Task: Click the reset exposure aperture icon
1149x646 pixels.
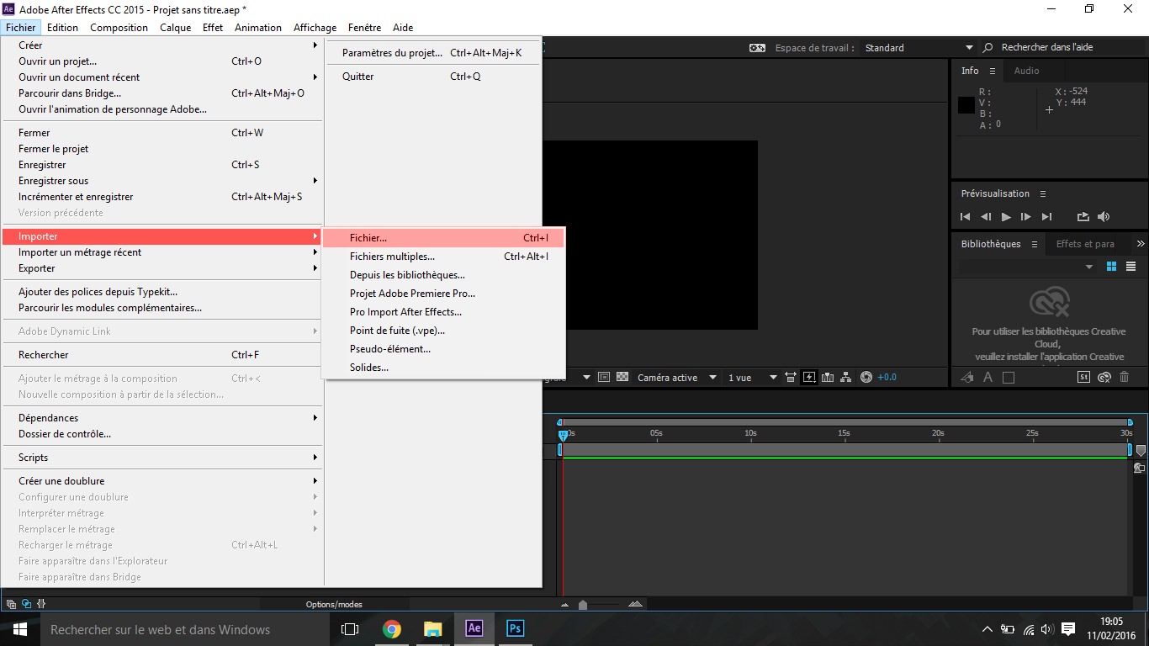Action: click(x=866, y=378)
